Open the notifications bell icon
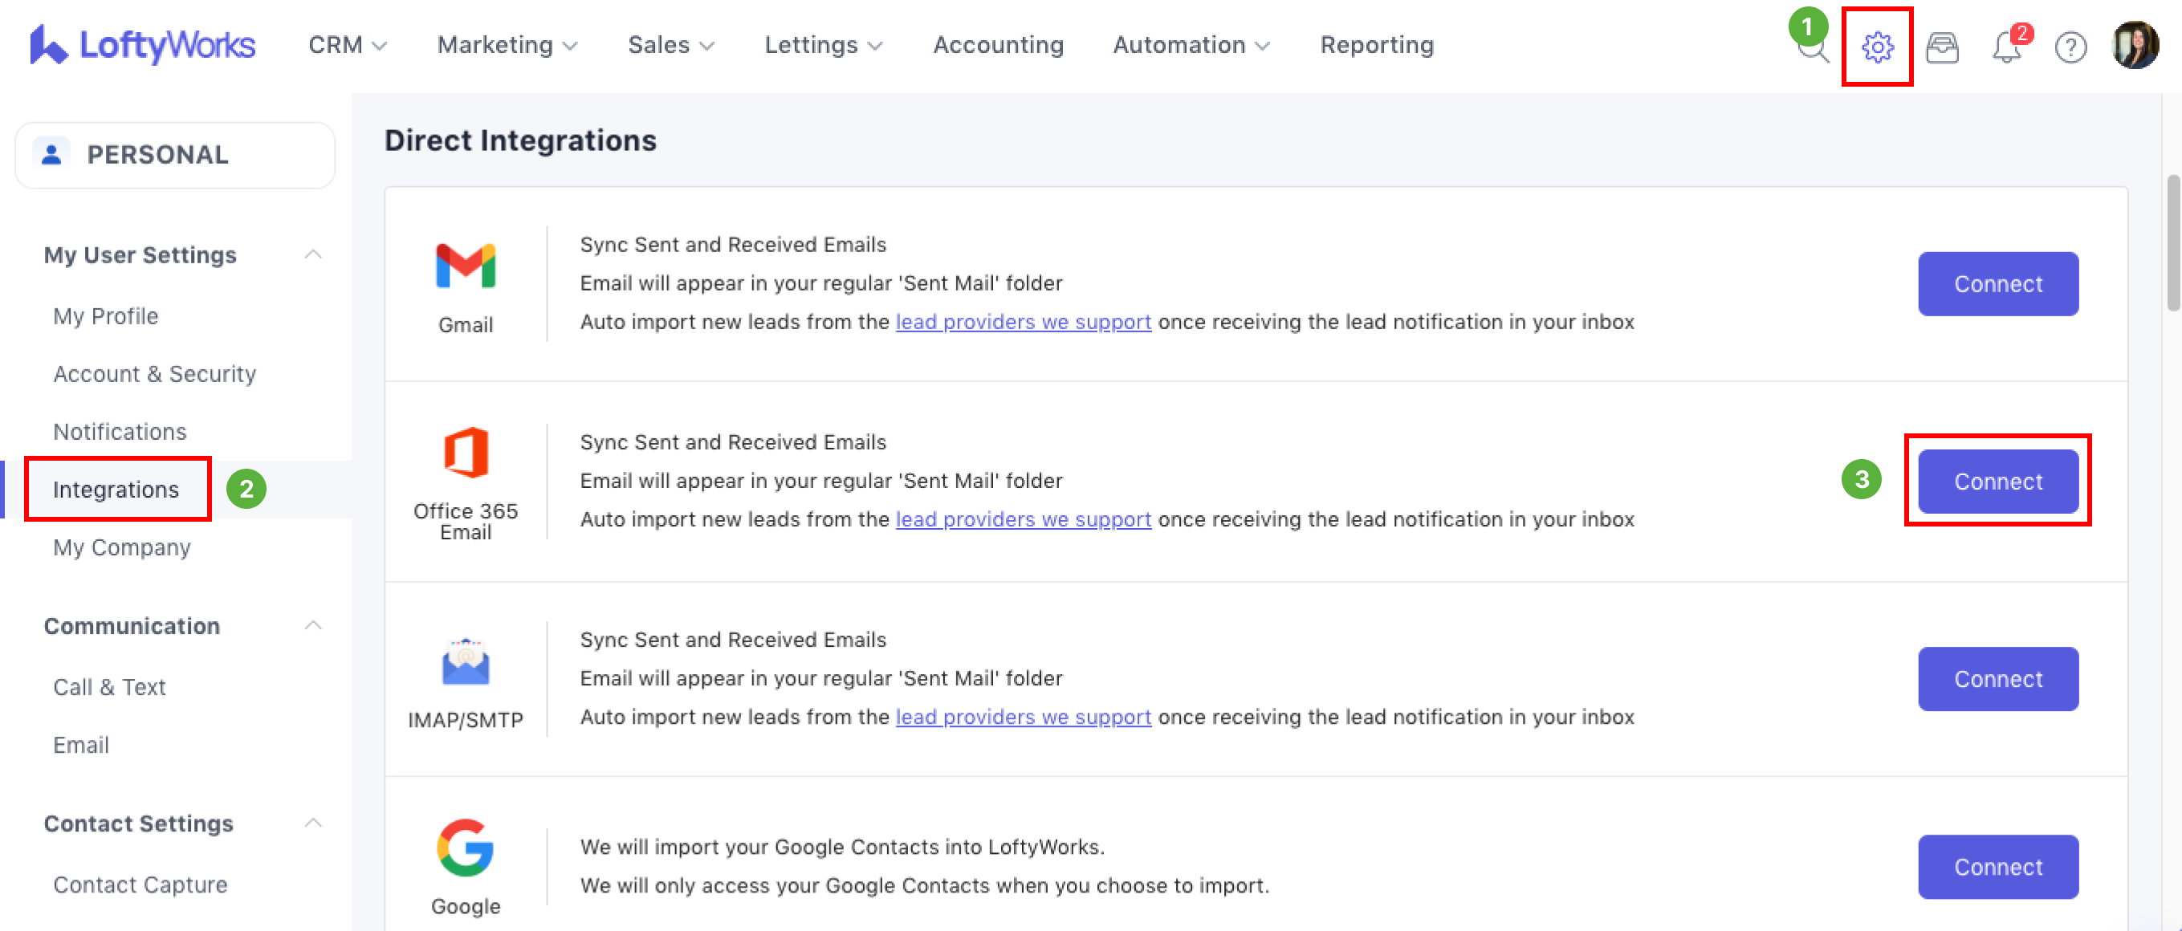This screenshot has width=2182, height=931. (x=2006, y=47)
